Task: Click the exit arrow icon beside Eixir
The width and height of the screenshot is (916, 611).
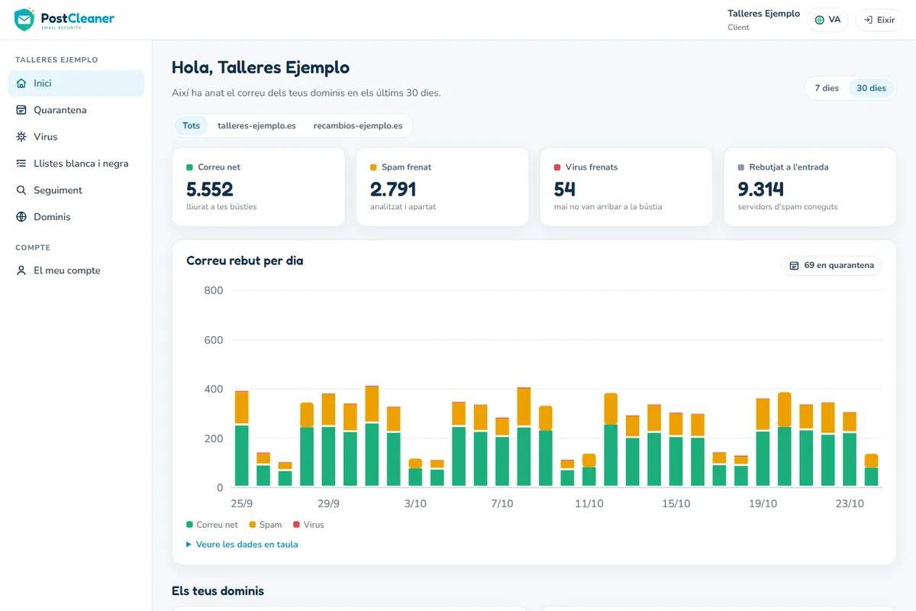Action: [x=868, y=20]
